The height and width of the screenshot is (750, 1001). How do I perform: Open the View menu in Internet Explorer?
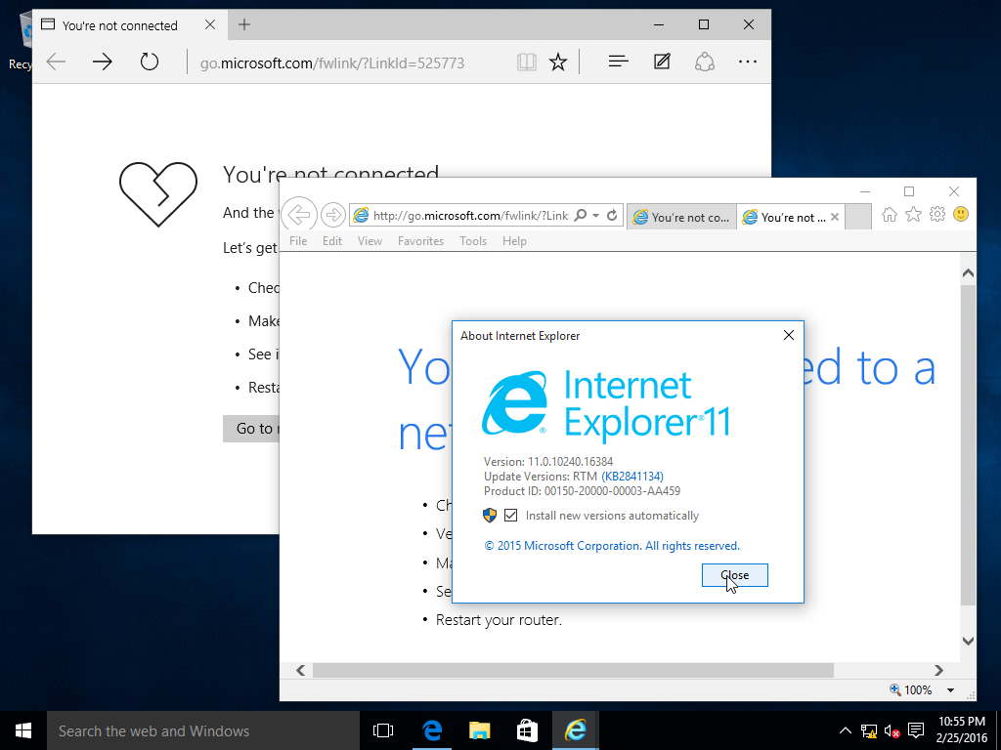pyautogui.click(x=370, y=241)
